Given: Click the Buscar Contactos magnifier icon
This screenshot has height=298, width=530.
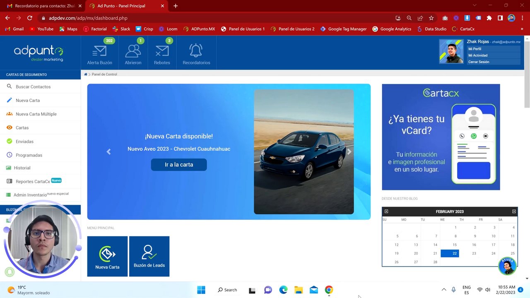Looking at the screenshot, I should 9,87.
